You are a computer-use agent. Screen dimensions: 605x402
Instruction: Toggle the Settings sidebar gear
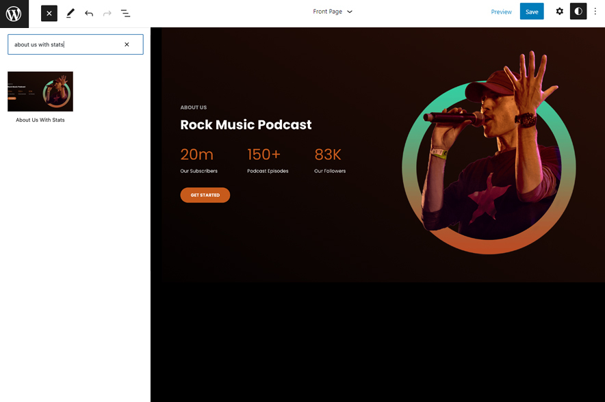(x=559, y=12)
